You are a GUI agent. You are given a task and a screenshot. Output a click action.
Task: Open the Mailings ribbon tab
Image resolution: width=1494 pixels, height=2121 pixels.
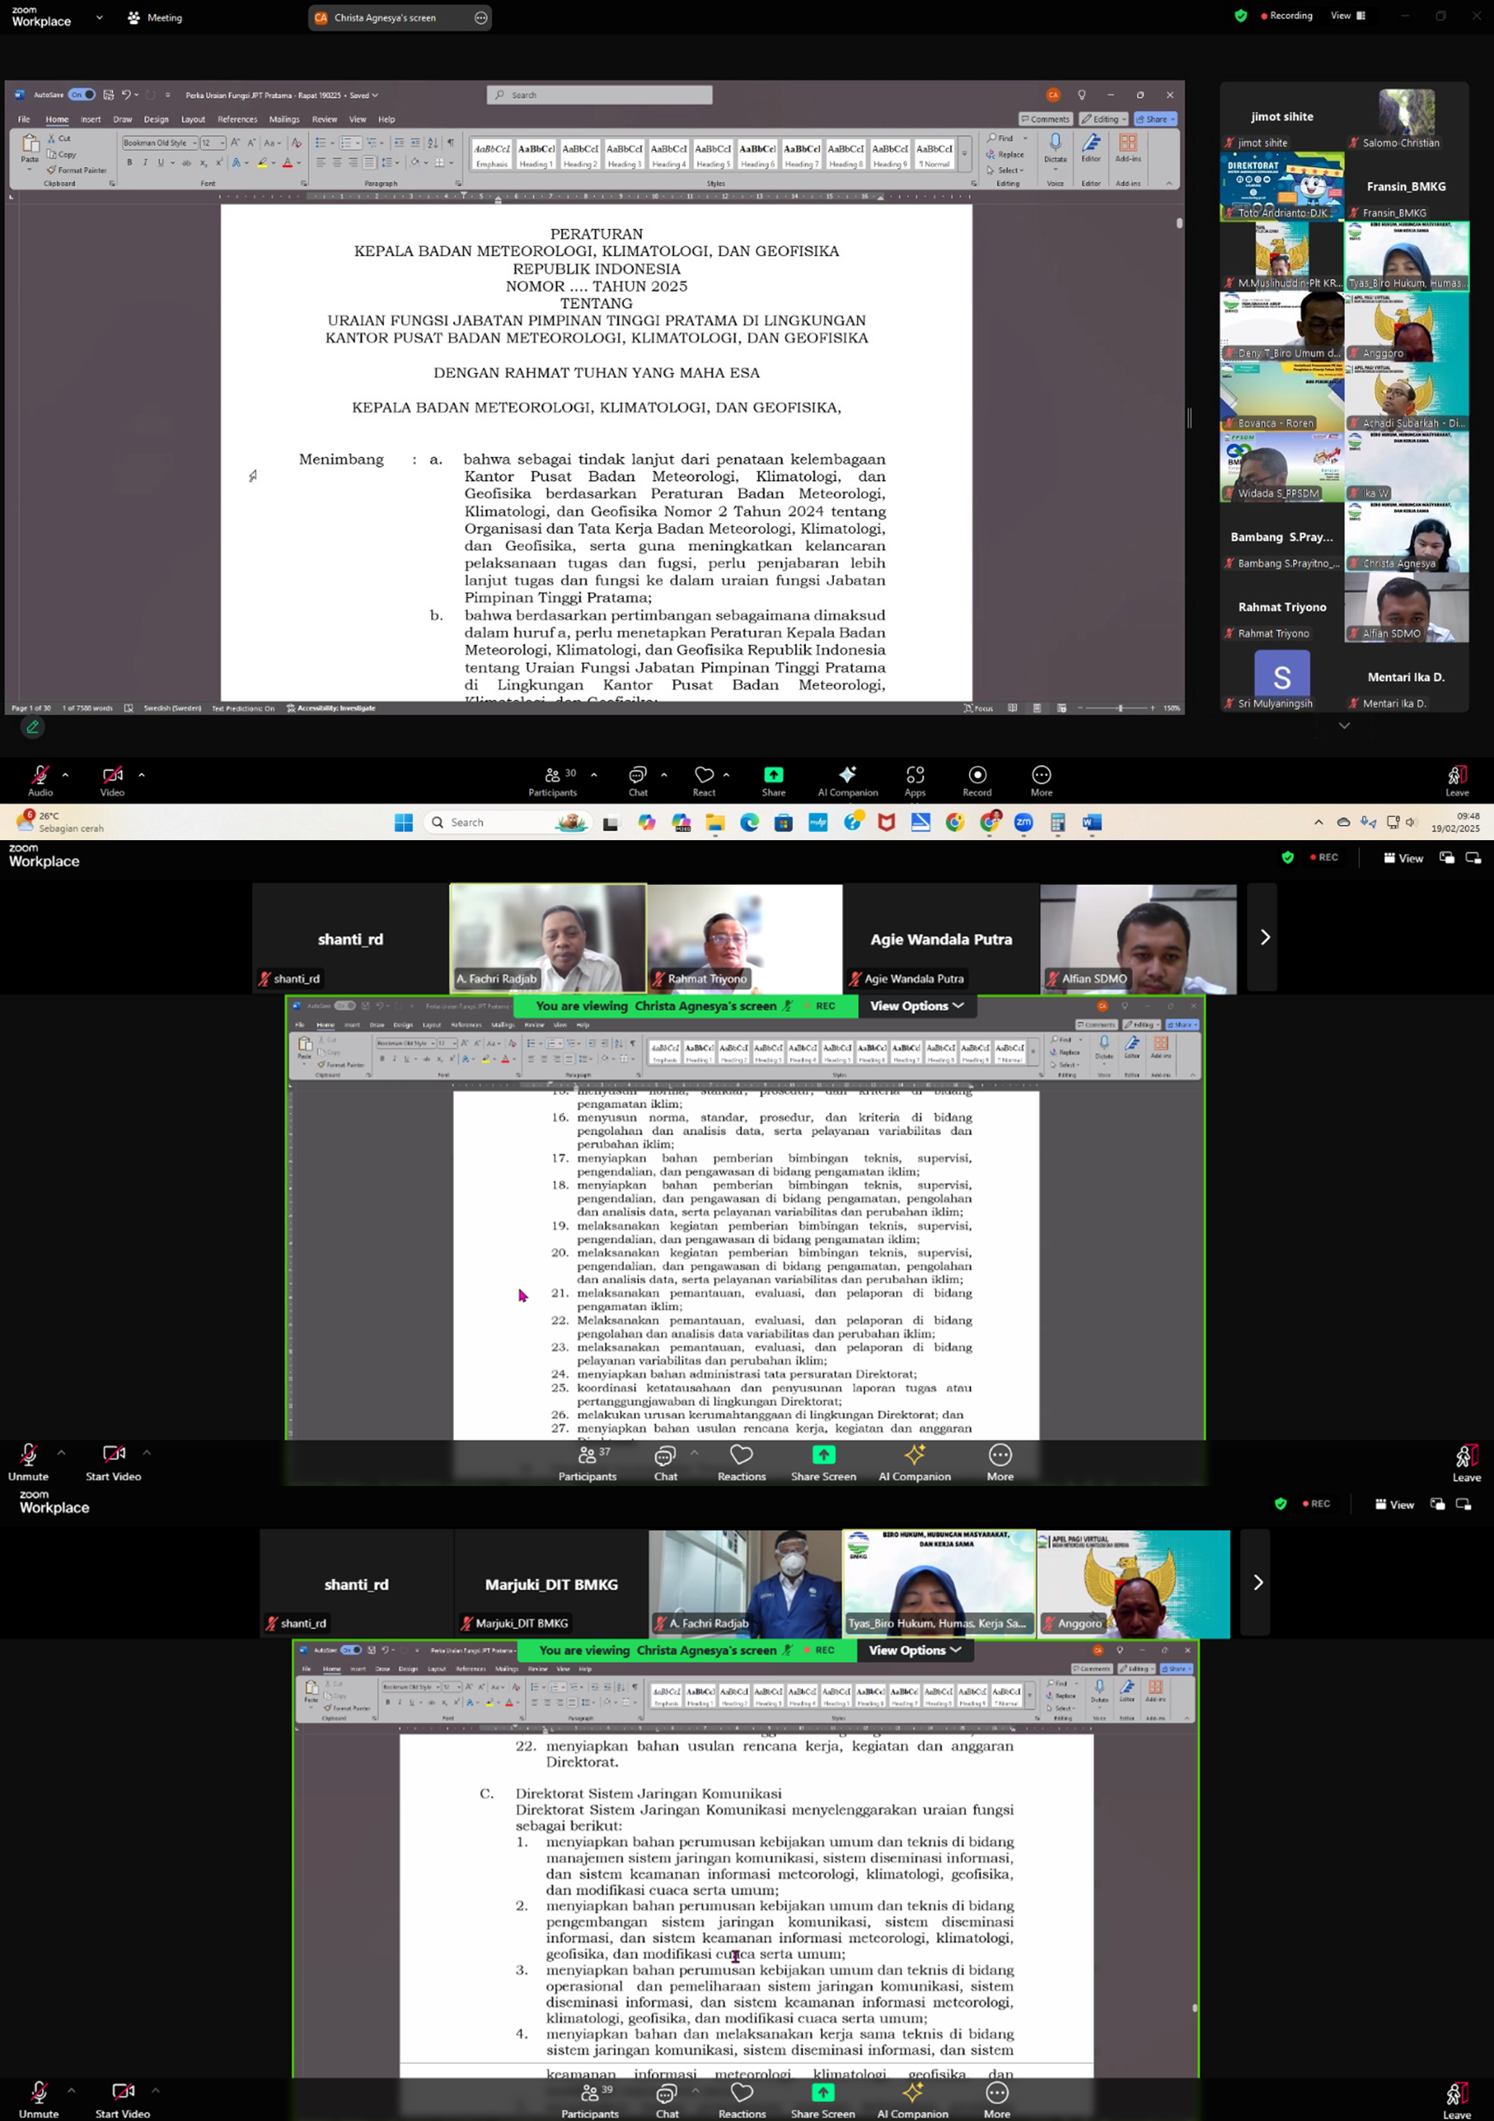point(285,119)
